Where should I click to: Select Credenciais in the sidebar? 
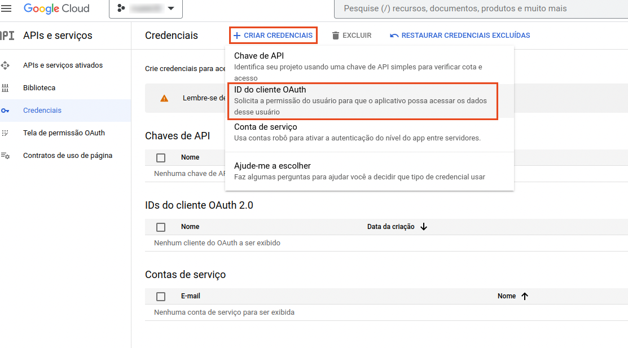click(65, 110)
